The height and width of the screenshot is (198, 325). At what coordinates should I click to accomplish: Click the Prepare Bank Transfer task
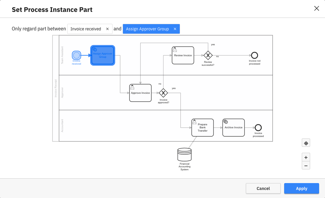[x=202, y=127]
